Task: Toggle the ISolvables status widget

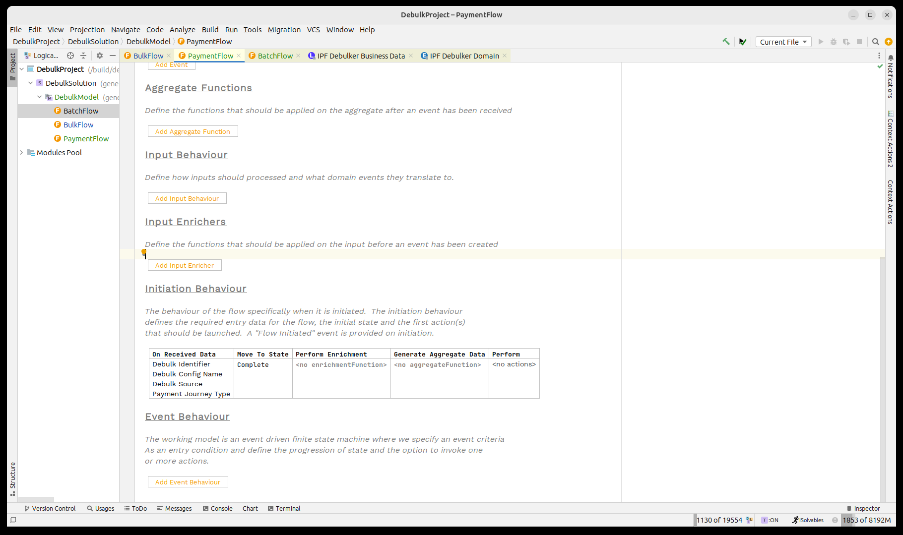Action: pos(808,520)
